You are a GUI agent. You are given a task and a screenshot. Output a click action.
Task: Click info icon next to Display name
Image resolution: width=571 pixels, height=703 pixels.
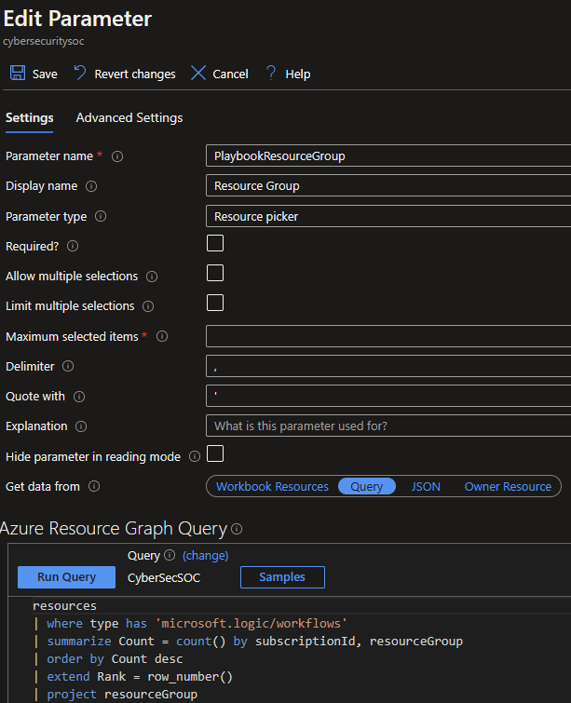click(x=91, y=186)
